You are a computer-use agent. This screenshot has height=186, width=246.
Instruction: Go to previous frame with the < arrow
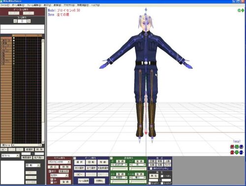(15, 21)
